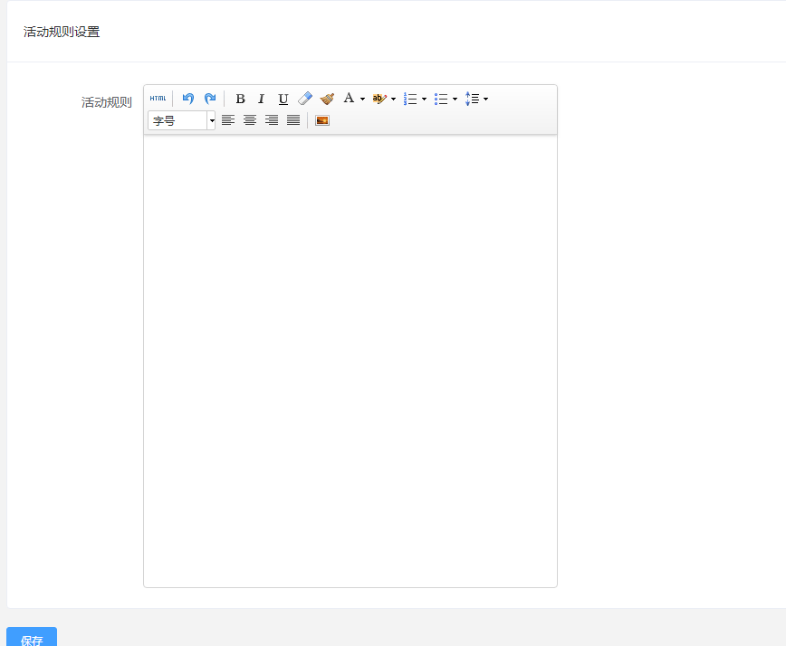The height and width of the screenshot is (646, 786).
Task: Undo the last edit
Action: pos(188,99)
